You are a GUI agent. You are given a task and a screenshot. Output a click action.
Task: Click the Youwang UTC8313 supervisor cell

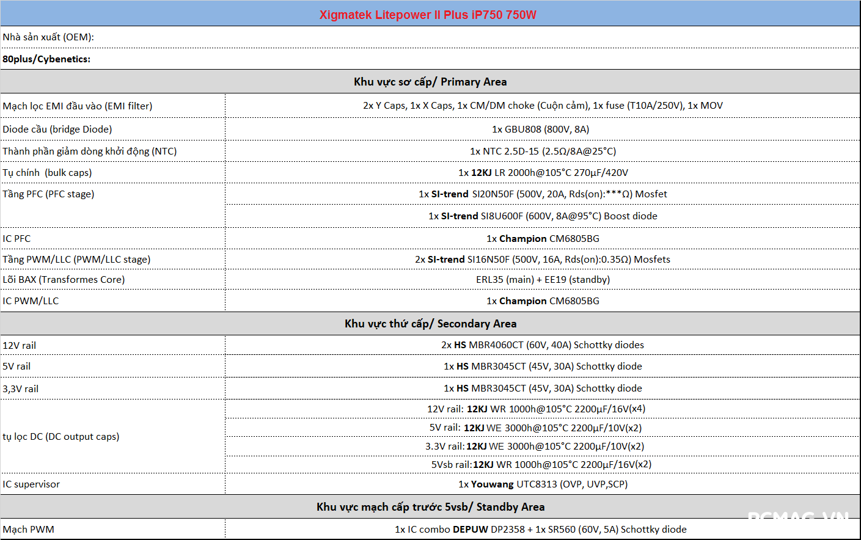point(542,484)
